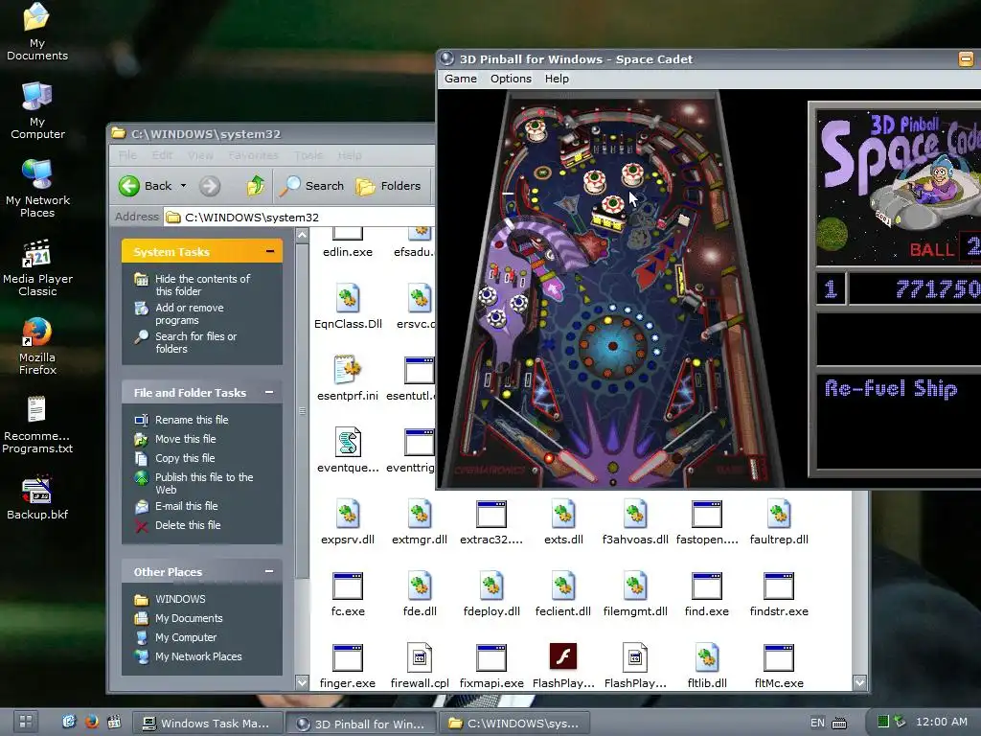Launch Firefox from quick launch bar

point(91,722)
